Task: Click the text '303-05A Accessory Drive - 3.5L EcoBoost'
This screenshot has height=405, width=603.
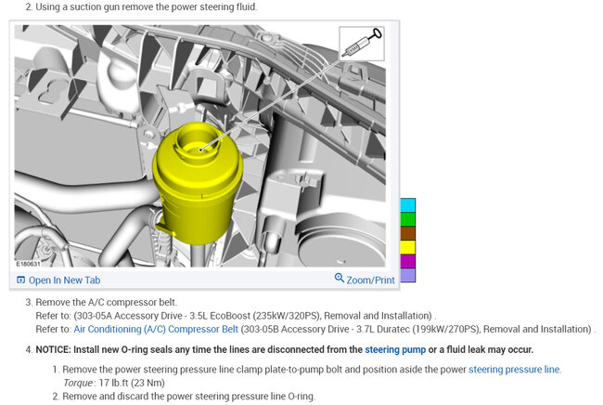Action: [x=163, y=316]
